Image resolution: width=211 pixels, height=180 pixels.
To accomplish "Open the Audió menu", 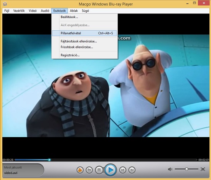I will [x=45, y=11].
